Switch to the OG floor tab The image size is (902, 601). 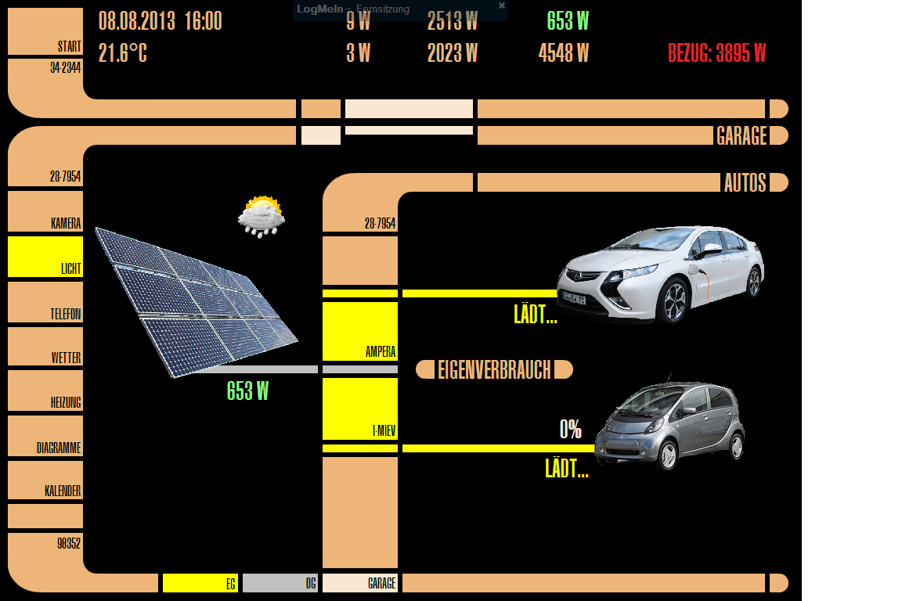click(x=280, y=583)
